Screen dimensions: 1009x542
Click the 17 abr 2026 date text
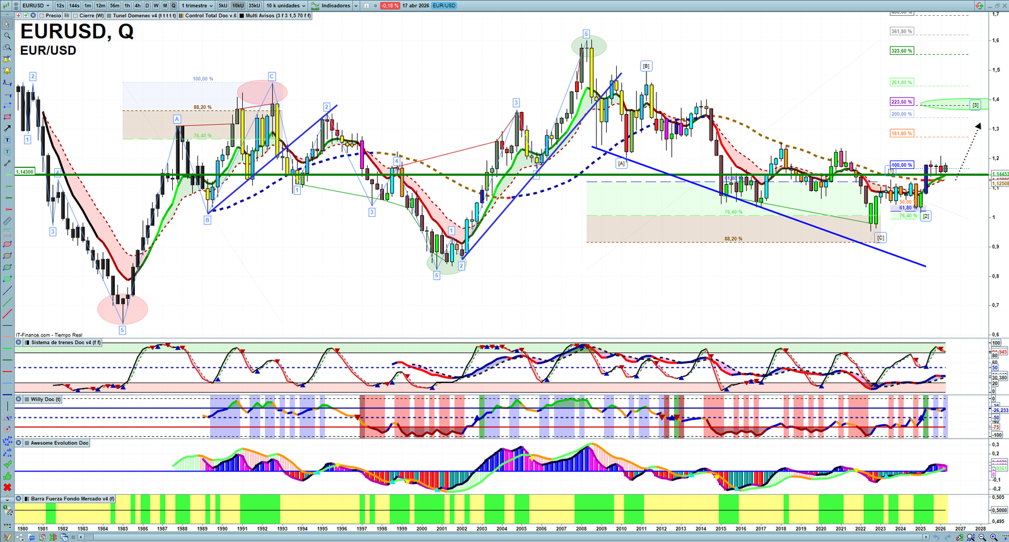point(416,6)
